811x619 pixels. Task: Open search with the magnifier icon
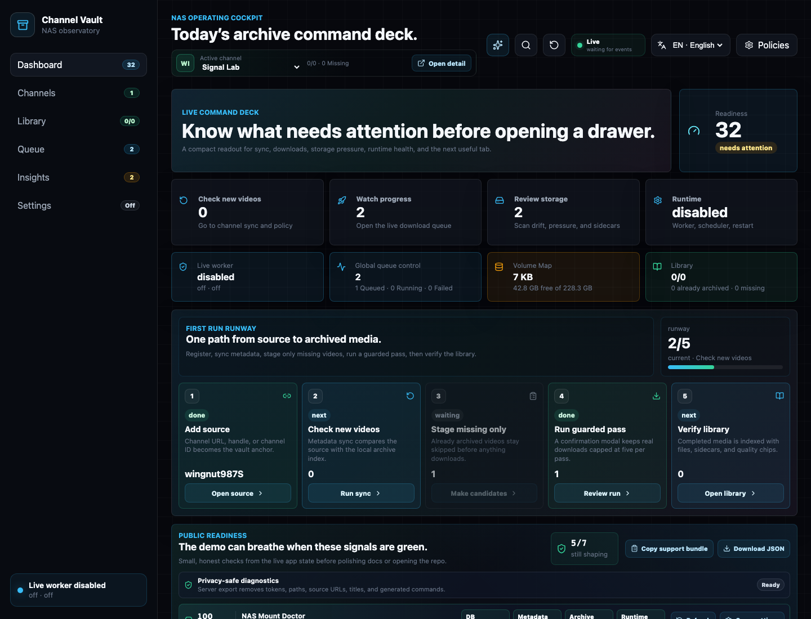[526, 45]
